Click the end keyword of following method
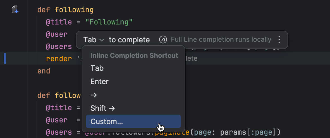 click(44, 71)
